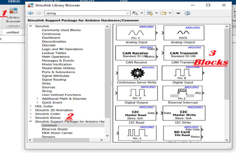Click the search binoculars icon

pyautogui.click(x=135, y=13)
